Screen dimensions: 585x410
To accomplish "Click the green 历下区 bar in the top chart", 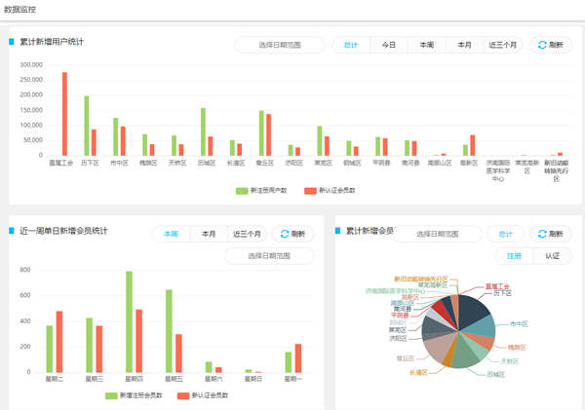I will click(87, 126).
